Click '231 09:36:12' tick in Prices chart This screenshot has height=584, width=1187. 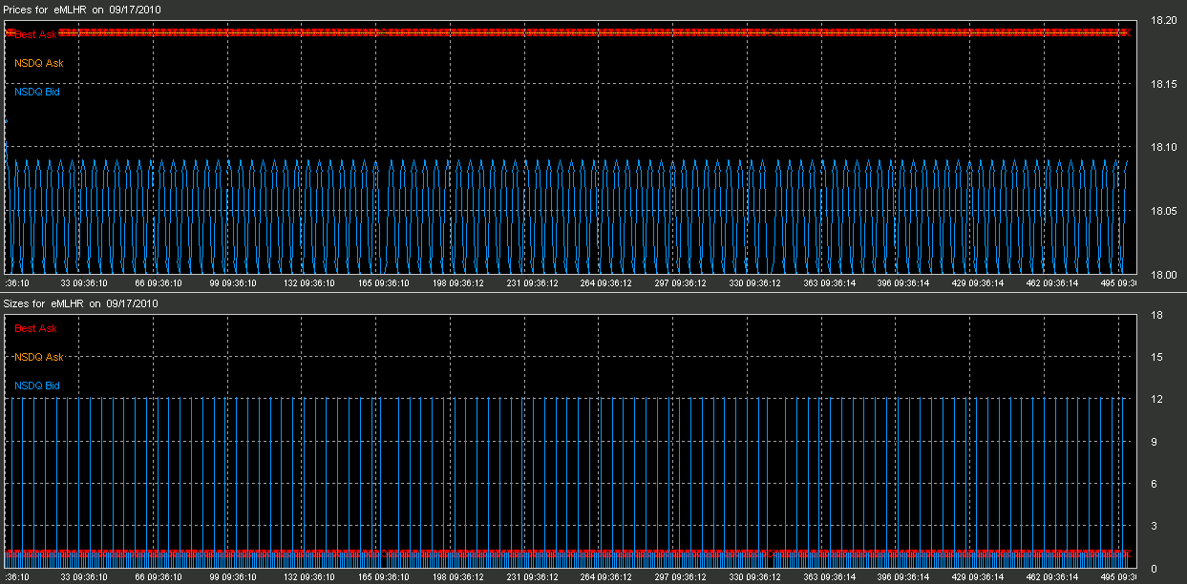click(530, 283)
